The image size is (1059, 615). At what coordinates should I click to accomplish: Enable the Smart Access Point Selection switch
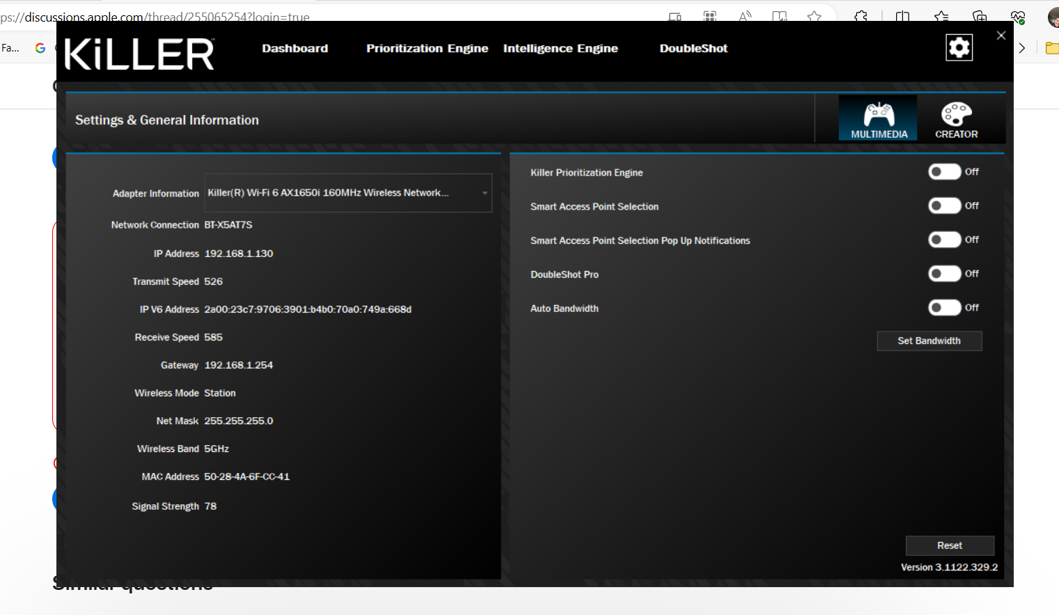pos(945,205)
